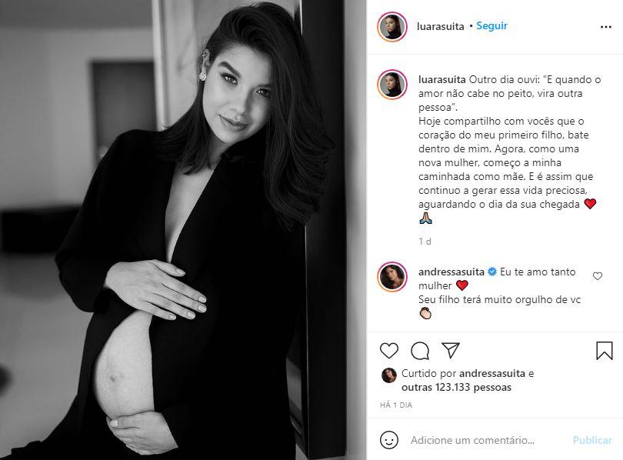623x460 pixels.
Task: Open luarasuita username in the header
Action: 440,26
